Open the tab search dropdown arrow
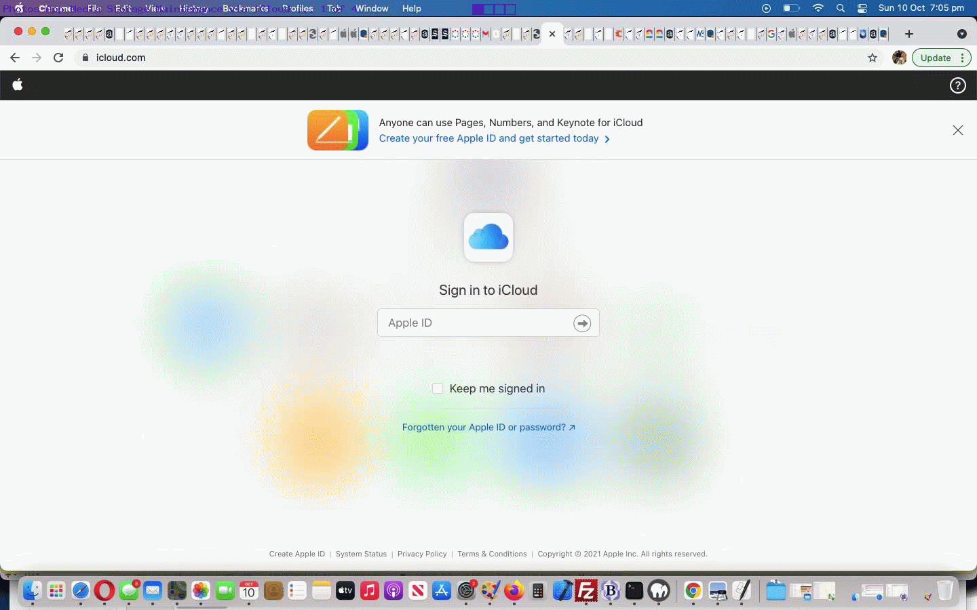This screenshot has width=977, height=610. pos(961,34)
